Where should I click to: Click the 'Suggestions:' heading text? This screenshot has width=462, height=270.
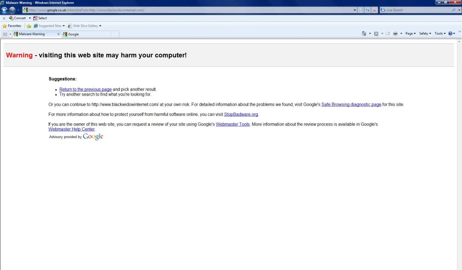click(x=62, y=79)
